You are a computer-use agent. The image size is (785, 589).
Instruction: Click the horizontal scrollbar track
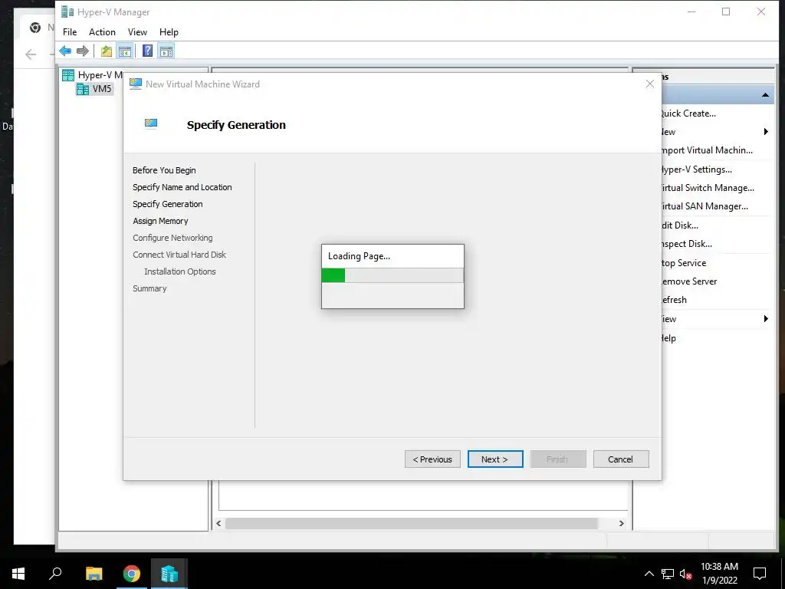(412, 523)
